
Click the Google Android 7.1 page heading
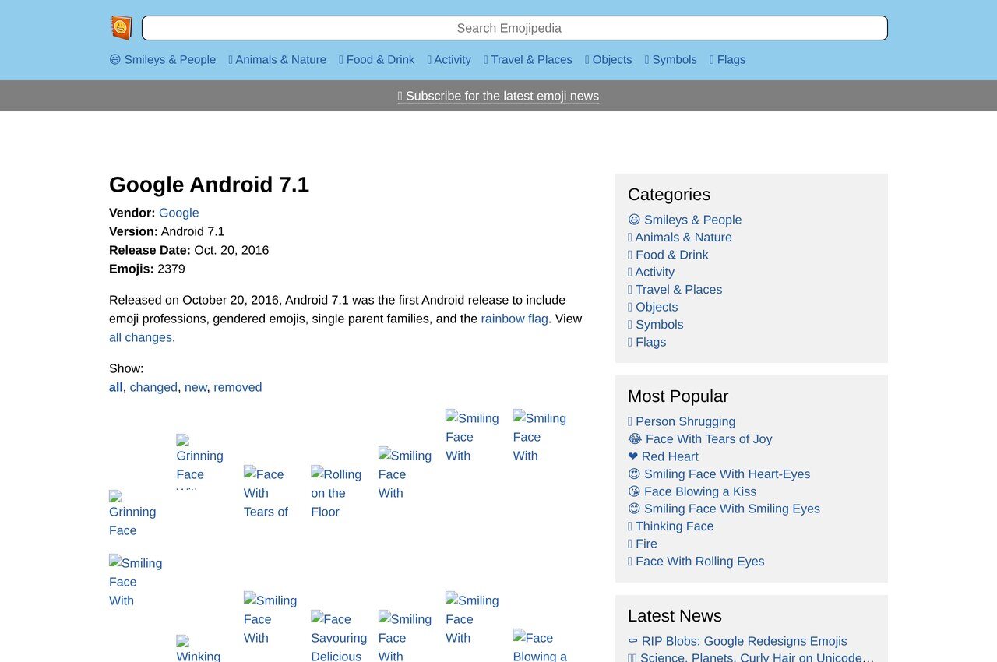coord(209,185)
